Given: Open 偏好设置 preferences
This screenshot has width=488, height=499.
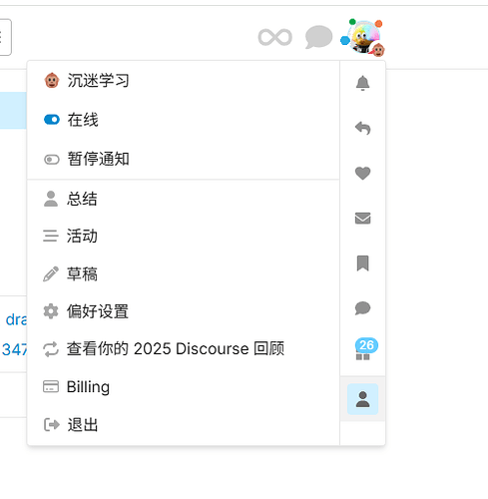Looking at the screenshot, I should tap(184, 311).
